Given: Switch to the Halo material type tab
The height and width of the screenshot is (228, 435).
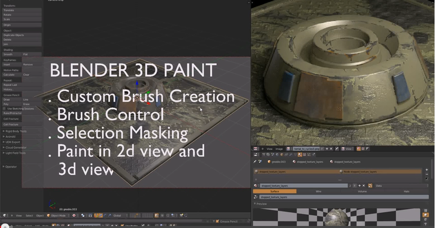Looking at the screenshot, I should tap(407, 191).
